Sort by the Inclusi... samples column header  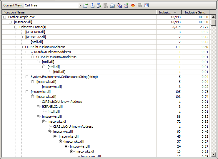(169, 12)
